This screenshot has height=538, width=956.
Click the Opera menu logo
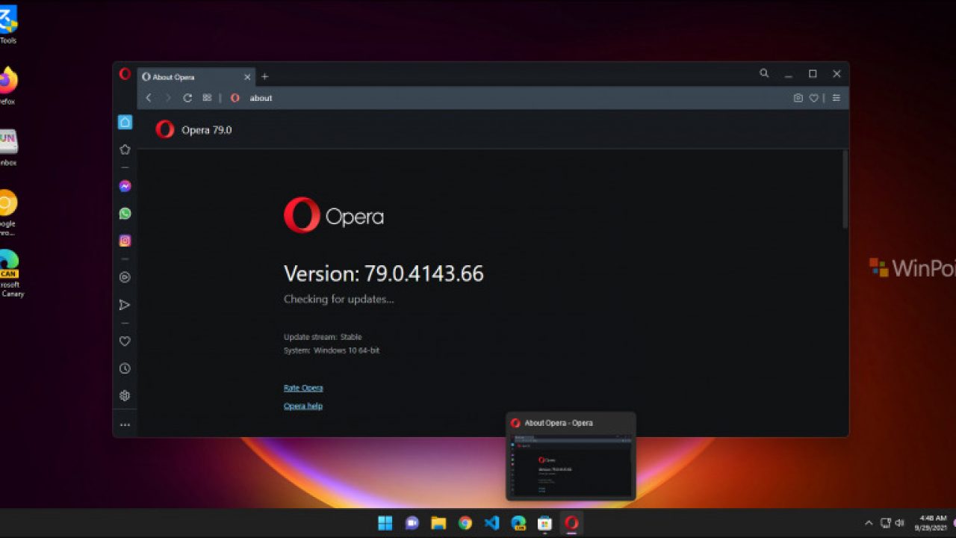tap(125, 74)
